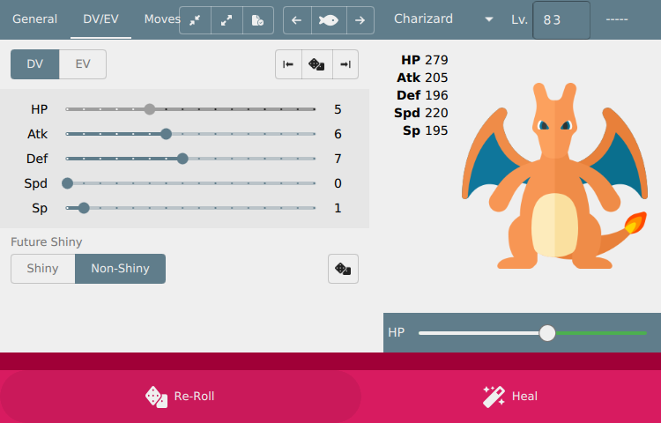Viewport: 661px width, 423px height.
Task: Switch to the EV toggle button
Action: (x=83, y=64)
